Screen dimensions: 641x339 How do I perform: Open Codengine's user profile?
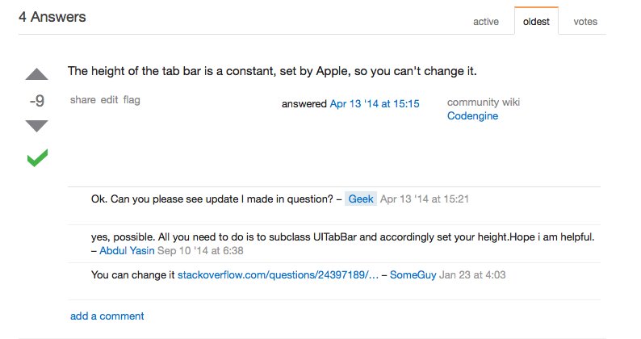point(472,115)
